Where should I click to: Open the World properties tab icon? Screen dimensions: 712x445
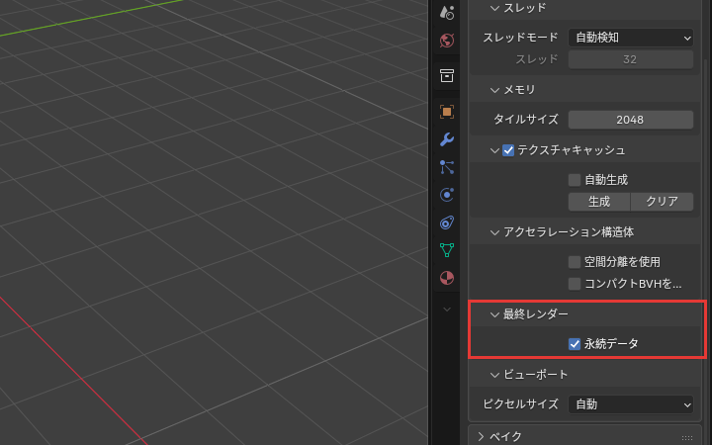tap(447, 41)
